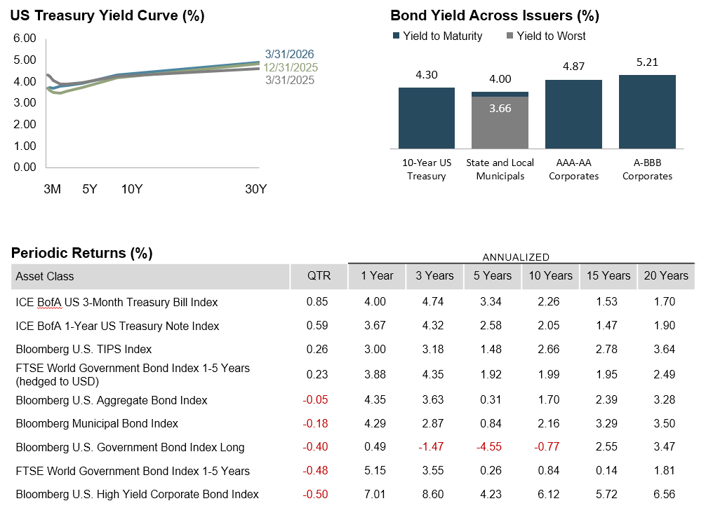Select the 20 Years column header
This screenshot has width=706, height=515.
click(x=665, y=276)
